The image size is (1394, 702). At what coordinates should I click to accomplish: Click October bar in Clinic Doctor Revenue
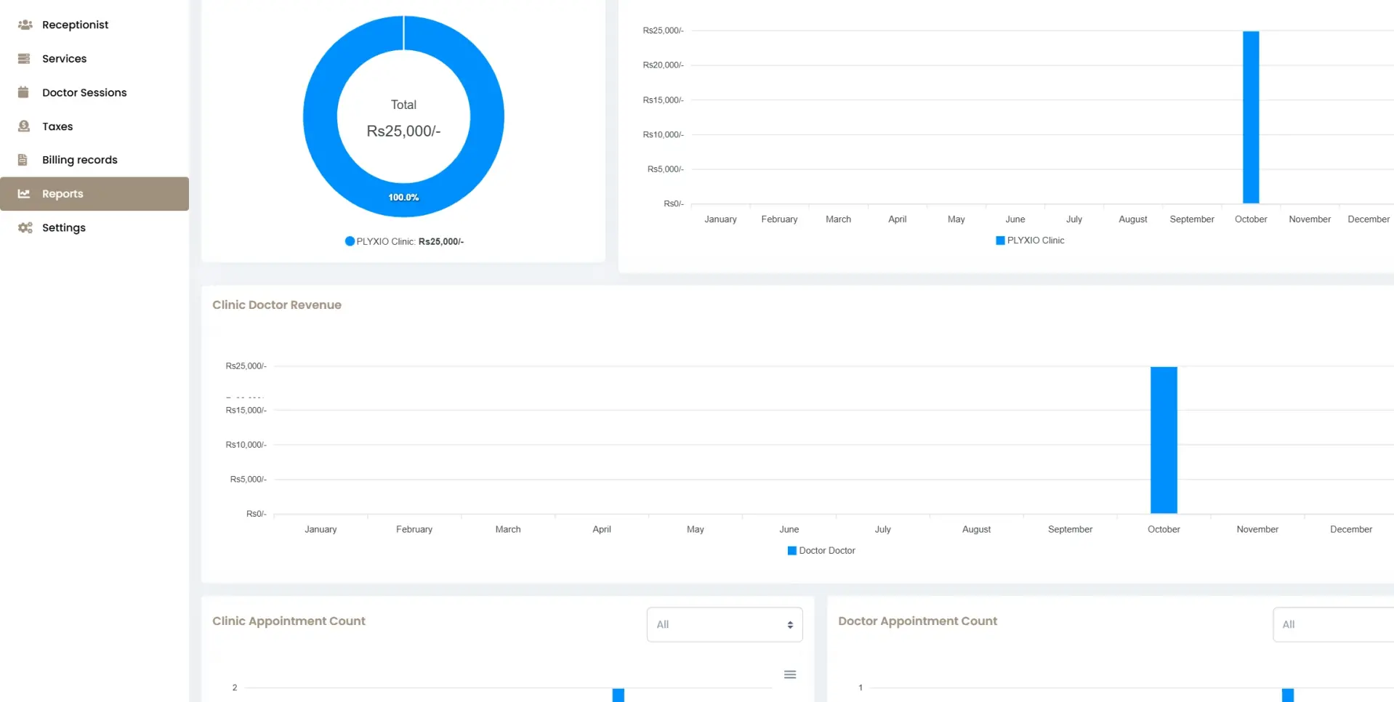(x=1163, y=440)
